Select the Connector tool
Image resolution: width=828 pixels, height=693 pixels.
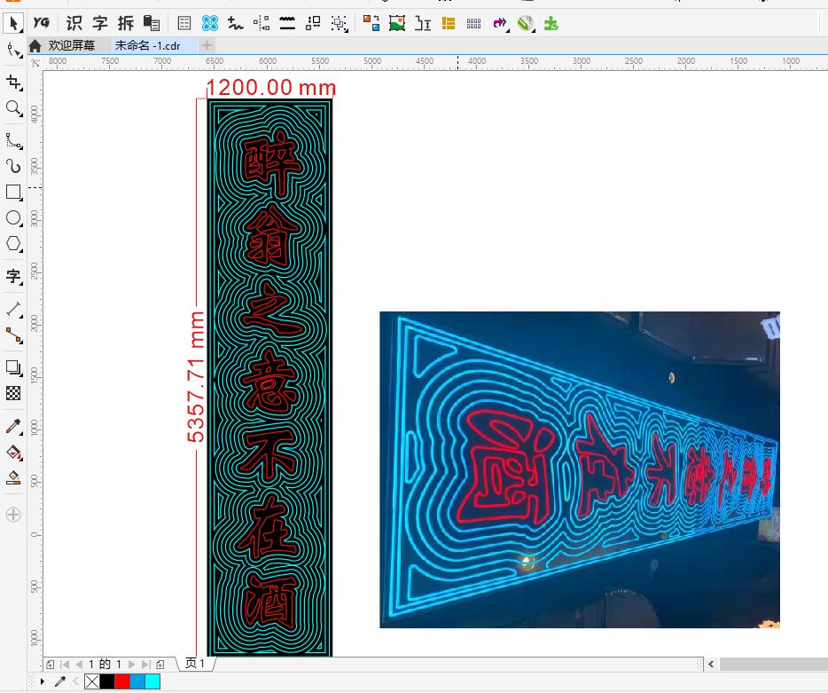click(x=13, y=335)
